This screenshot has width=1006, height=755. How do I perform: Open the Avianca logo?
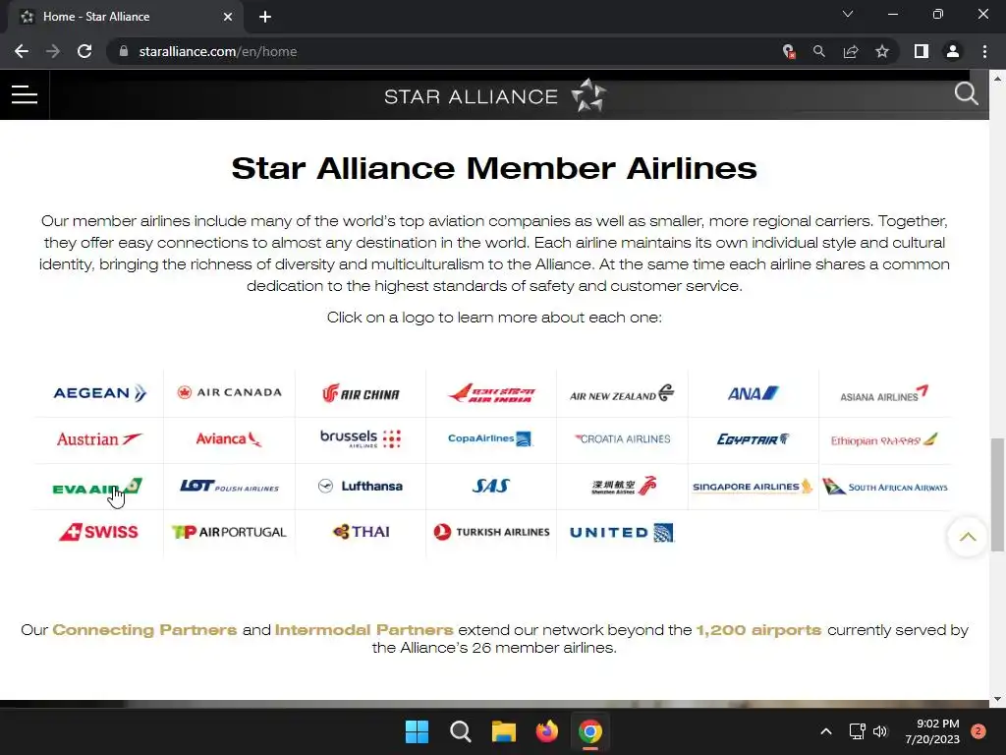coord(229,439)
